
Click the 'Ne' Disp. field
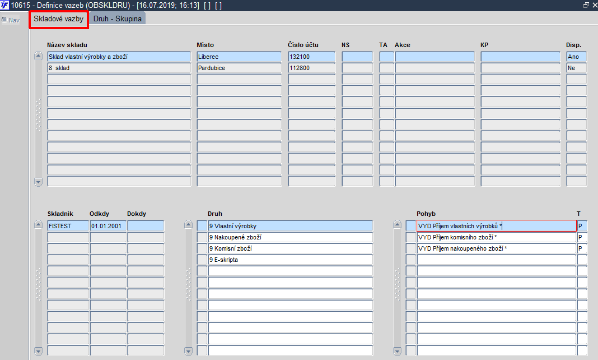(576, 68)
